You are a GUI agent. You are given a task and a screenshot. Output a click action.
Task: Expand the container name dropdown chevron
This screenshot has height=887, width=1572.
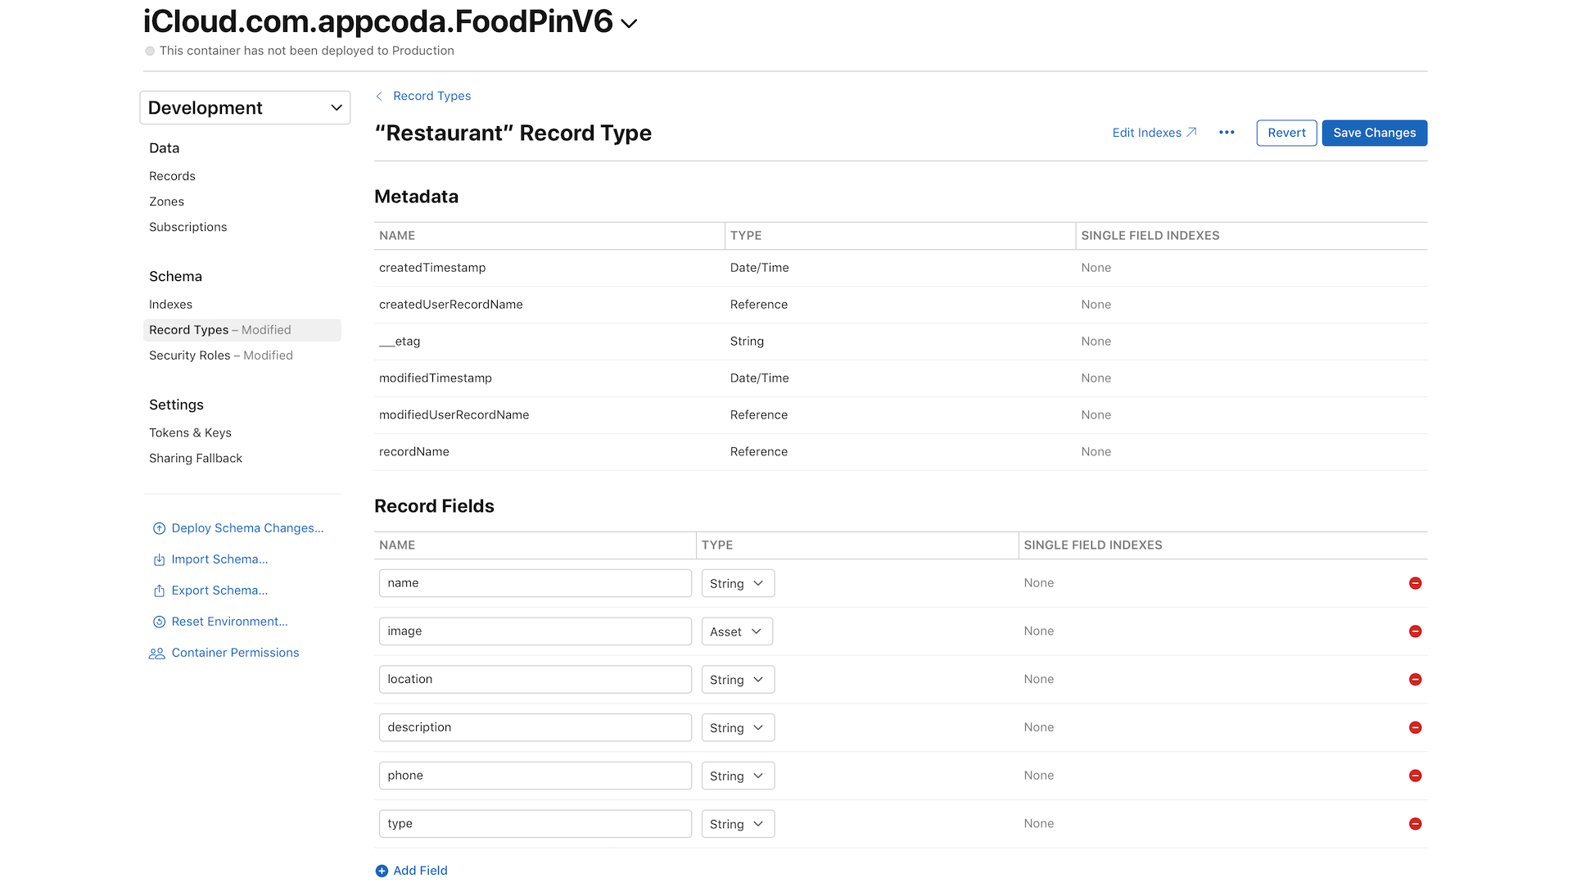[x=628, y=24]
